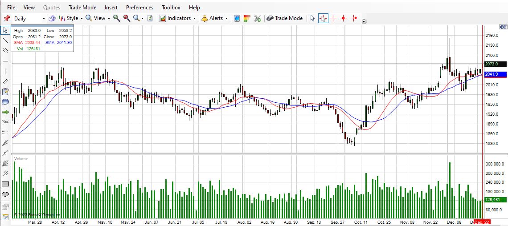The height and width of the screenshot is (226, 508).
Task: Select the pitchfork drawing tool
Action: [5, 174]
